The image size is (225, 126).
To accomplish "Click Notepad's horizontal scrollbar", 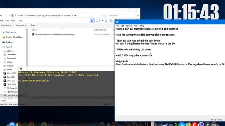I will point(170,117).
